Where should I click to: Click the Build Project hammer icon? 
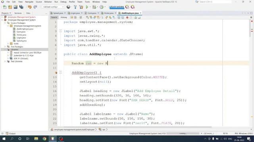click(x=75, y=7)
